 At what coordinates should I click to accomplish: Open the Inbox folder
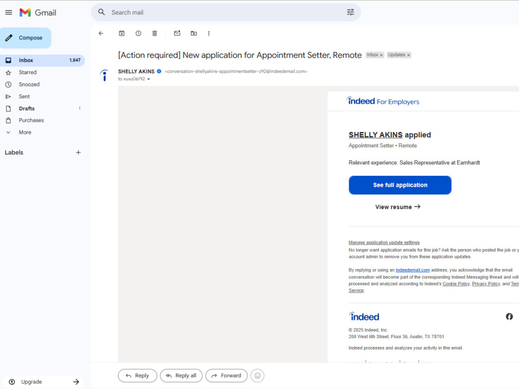pyautogui.click(x=43, y=60)
